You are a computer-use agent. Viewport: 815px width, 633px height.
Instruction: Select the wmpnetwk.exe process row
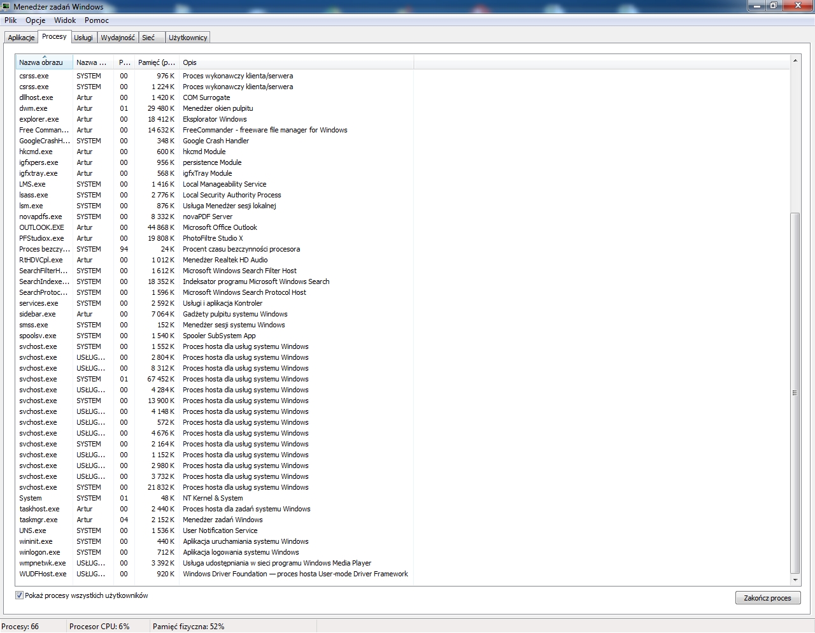[x=215, y=563]
